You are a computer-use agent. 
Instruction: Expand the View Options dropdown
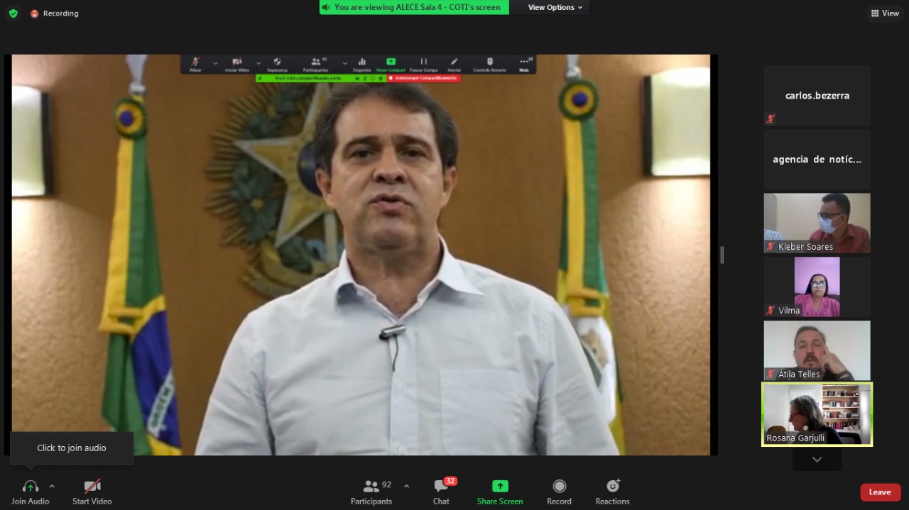tap(555, 7)
